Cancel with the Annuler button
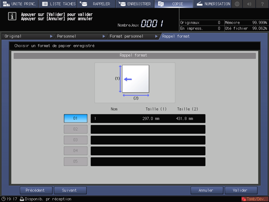Screen dimensions: 269x202 (207, 191)
